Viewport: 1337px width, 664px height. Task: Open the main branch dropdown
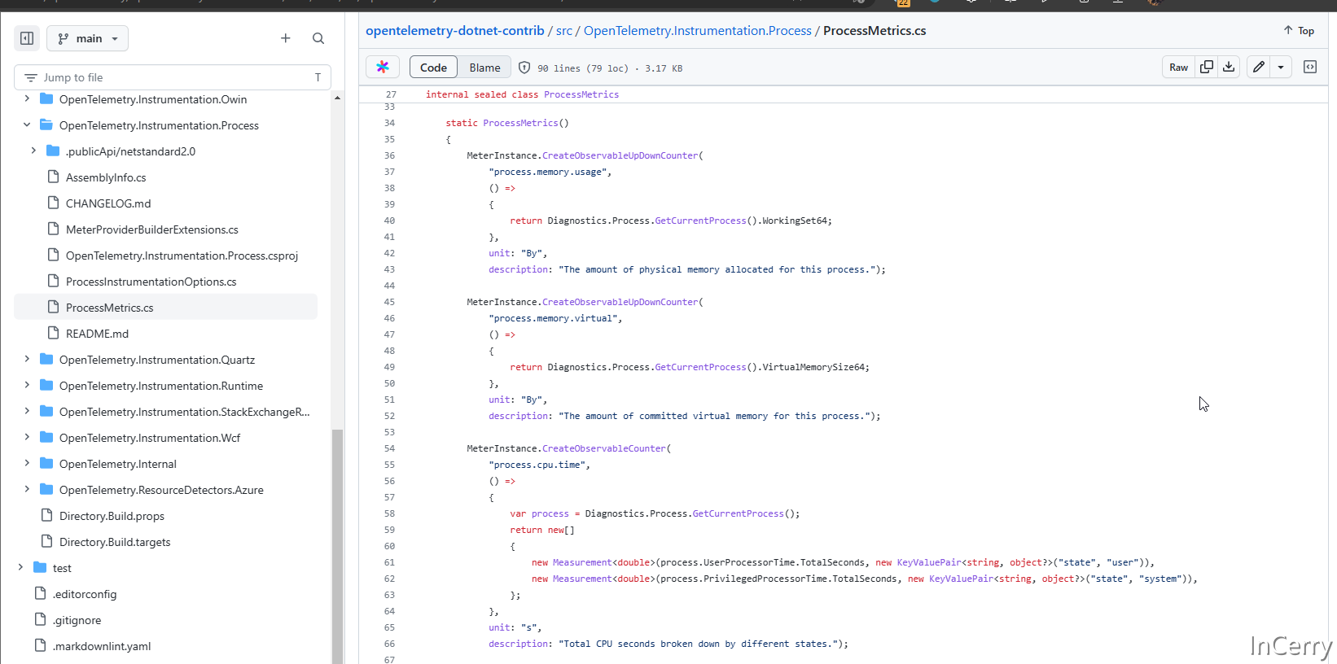click(88, 38)
